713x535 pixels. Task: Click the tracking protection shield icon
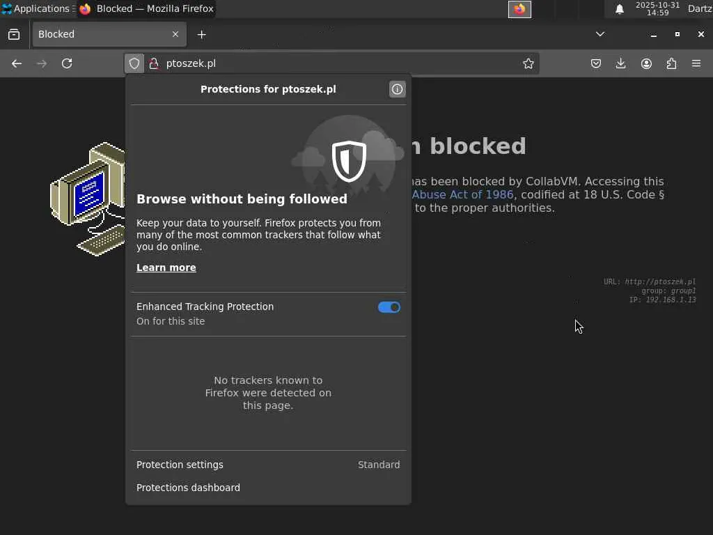[134, 63]
